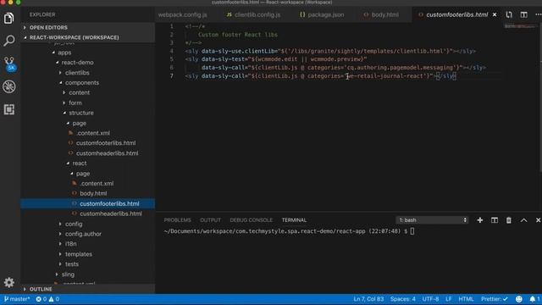Expand the Outline section
Image resolution: width=542 pixels, height=305 pixels.
coord(87,289)
